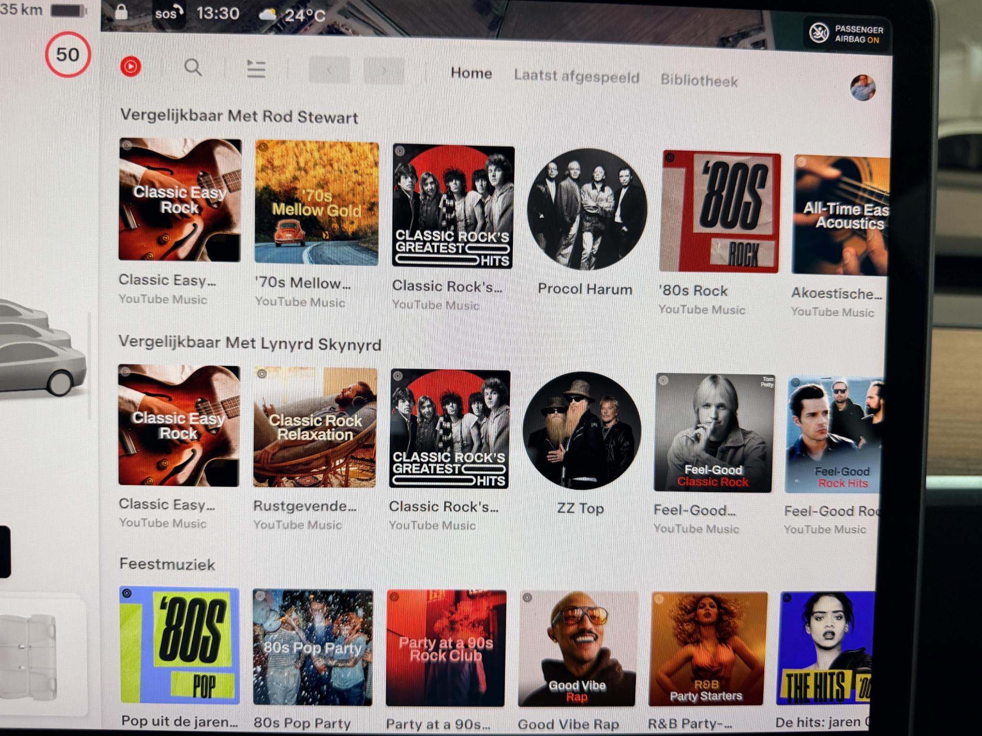This screenshot has width=982, height=736.
Task: Tap the Passenger Airbag On indicator
Action: click(x=847, y=34)
